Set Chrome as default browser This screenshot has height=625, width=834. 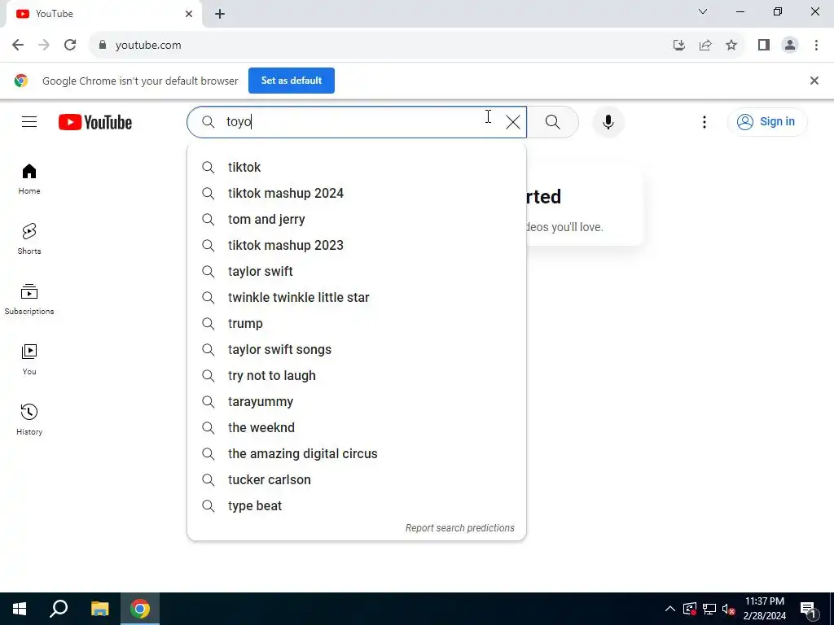[x=292, y=81]
